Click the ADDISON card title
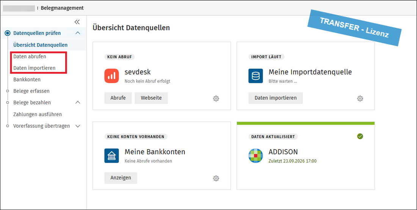Image resolution: width=417 pixels, height=210 pixels. (x=283, y=152)
